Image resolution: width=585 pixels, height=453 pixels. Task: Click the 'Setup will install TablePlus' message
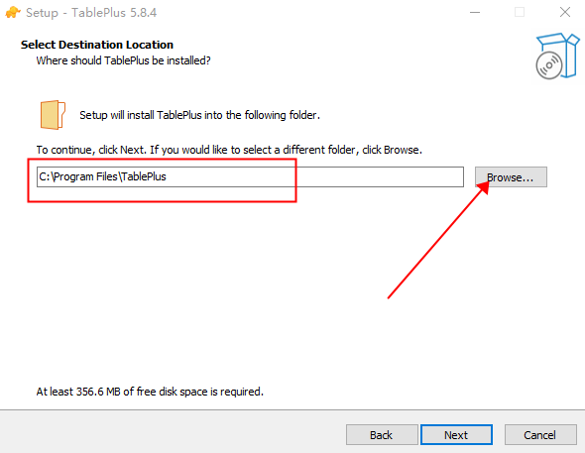coord(199,115)
